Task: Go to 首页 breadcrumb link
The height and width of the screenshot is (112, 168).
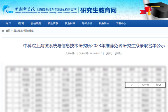Action: coord(8,31)
